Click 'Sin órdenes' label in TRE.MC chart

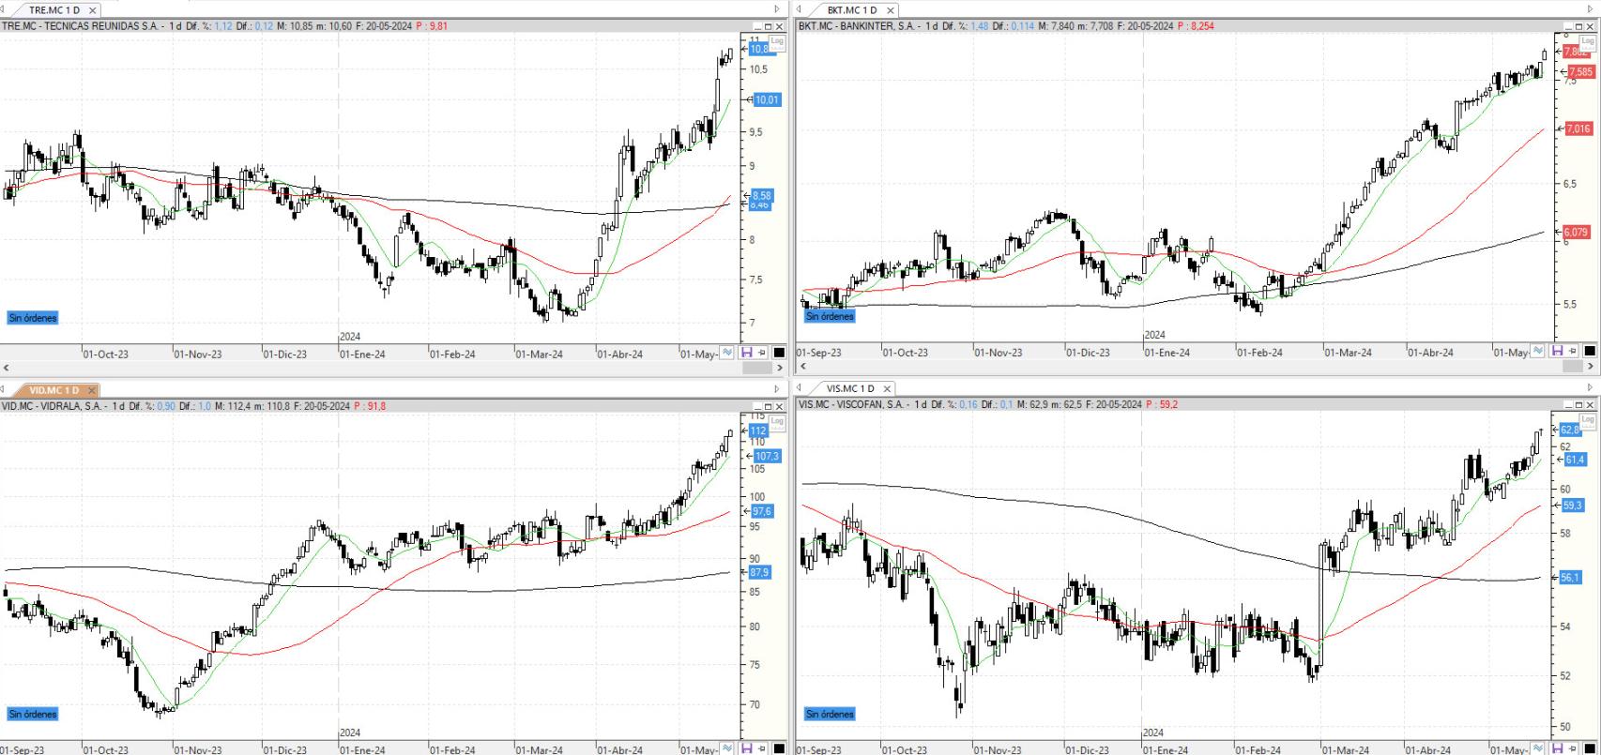(x=33, y=318)
